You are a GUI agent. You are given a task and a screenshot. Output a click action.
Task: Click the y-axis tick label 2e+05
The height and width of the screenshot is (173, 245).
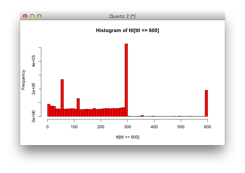coord(34,89)
